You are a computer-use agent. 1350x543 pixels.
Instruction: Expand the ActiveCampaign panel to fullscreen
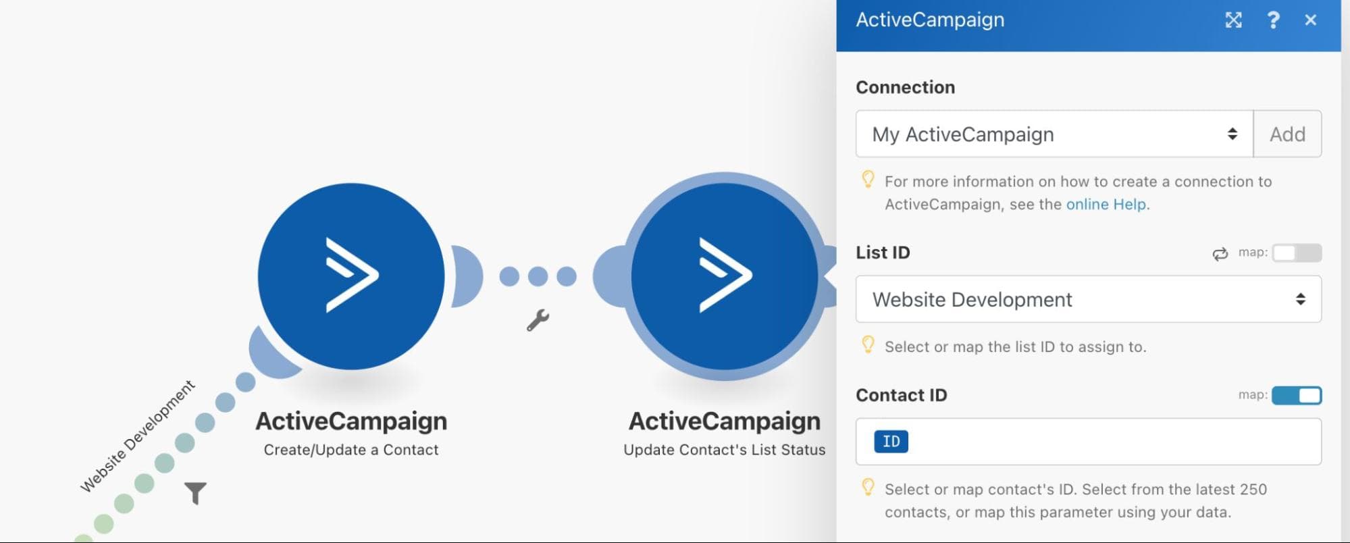[1233, 20]
